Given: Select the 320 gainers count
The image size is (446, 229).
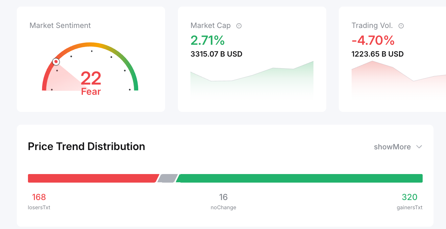Looking at the screenshot, I should 409,197.
